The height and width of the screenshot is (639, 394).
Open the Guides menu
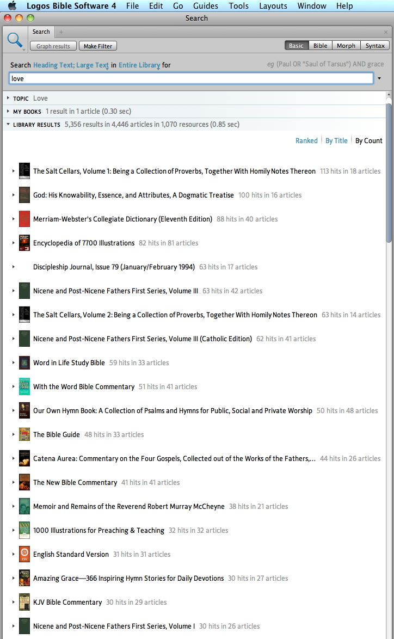pyautogui.click(x=205, y=5)
